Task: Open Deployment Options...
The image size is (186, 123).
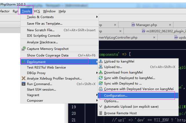Action: pyautogui.click(x=138, y=101)
